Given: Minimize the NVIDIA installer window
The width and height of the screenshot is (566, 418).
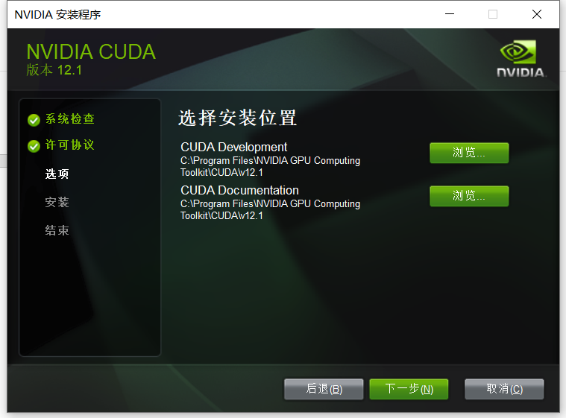Looking at the screenshot, I should pos(450,14).
